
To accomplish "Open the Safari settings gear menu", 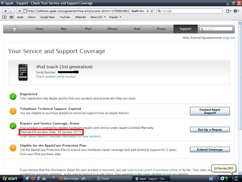I will 236,11.
